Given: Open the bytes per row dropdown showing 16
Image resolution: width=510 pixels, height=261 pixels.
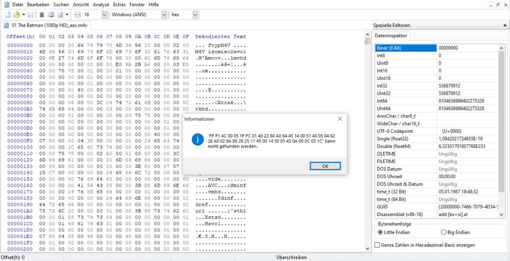Looking at the screenshot, I should point(104,15).
